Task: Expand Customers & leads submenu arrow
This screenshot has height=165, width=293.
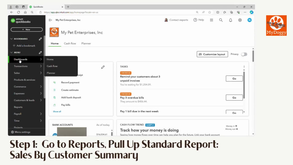Action: click(41, 100)
